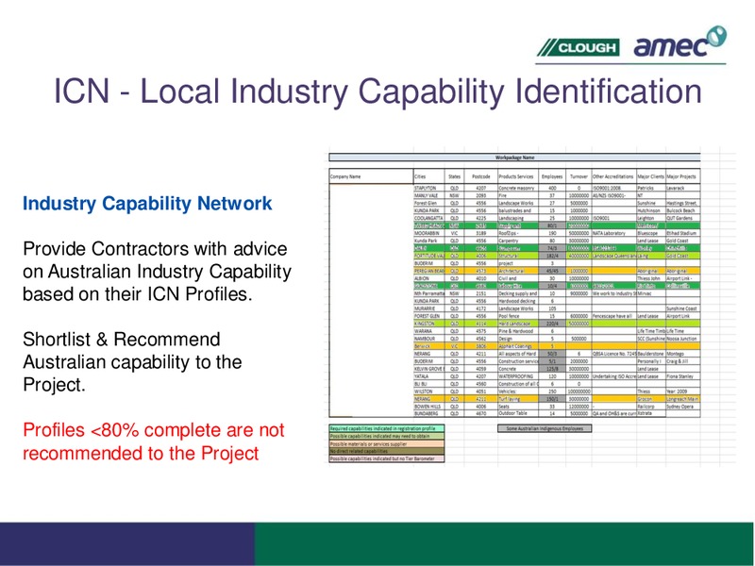Click the 'RoofZips -' product cell
Viewport: 755px width, 566px height.
(x=518, y=233)
